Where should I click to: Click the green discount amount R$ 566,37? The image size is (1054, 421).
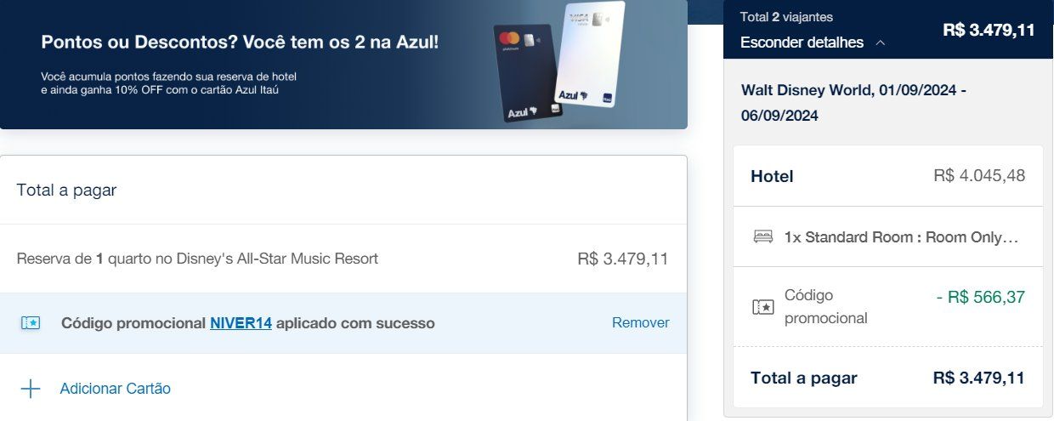[980, 298]
